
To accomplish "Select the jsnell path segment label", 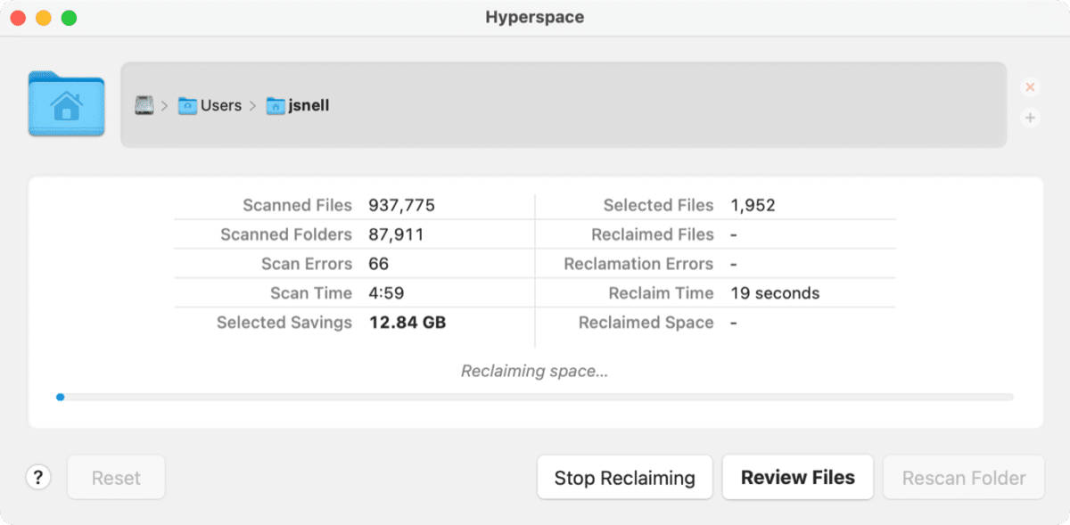I will [x=309, y=106].
